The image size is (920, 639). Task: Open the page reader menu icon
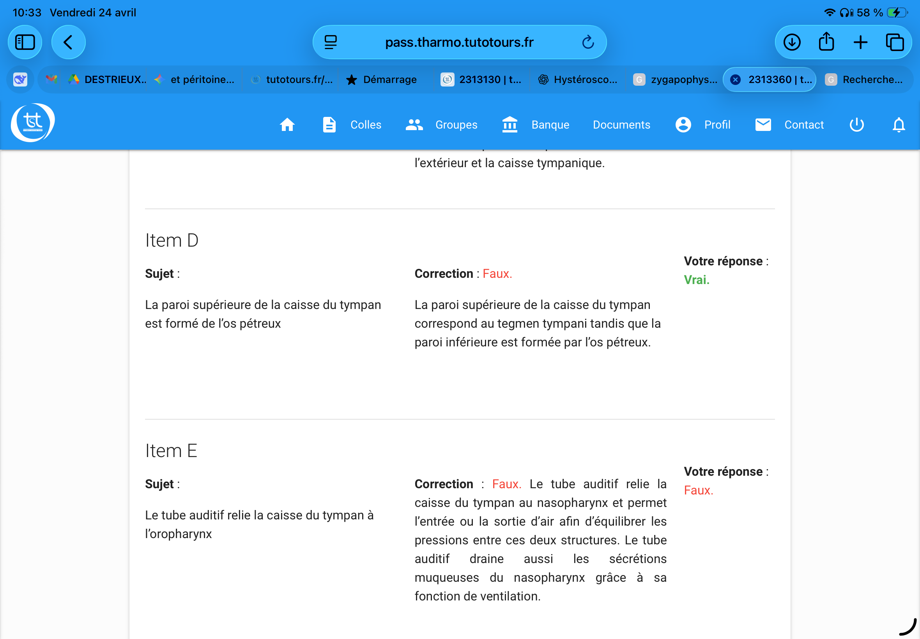331,42
